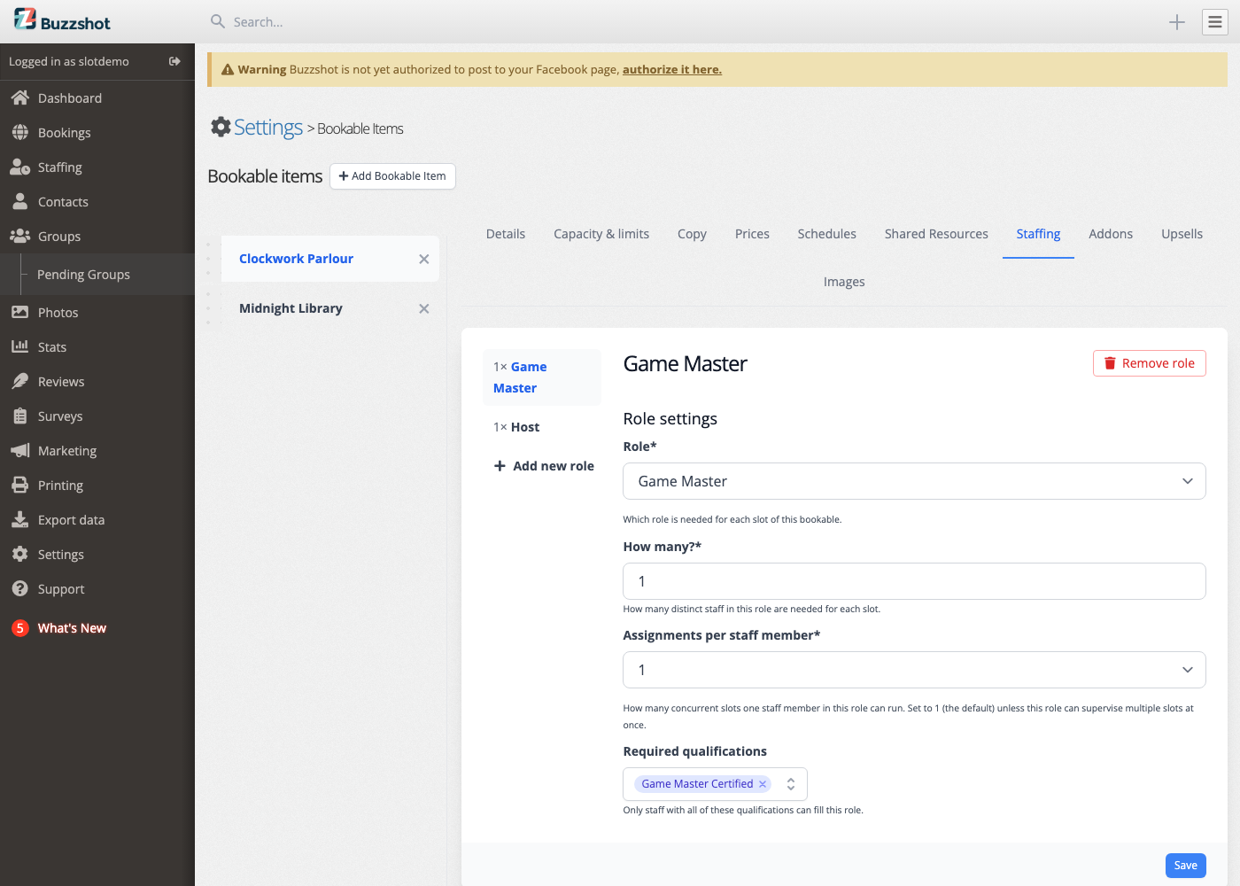Click the Dashboard home icon
Image resolution: width=1240 pixels, height=886 pixels.
pyautogui.click(x=19, y=97)
